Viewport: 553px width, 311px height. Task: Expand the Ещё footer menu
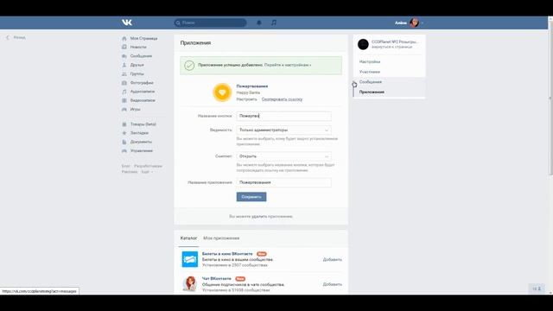[x=147, y=172]
